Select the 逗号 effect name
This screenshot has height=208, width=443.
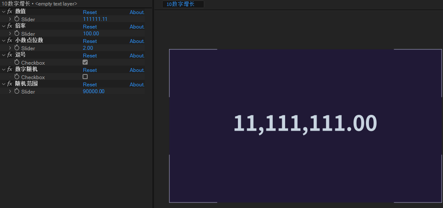coord(20,55)
